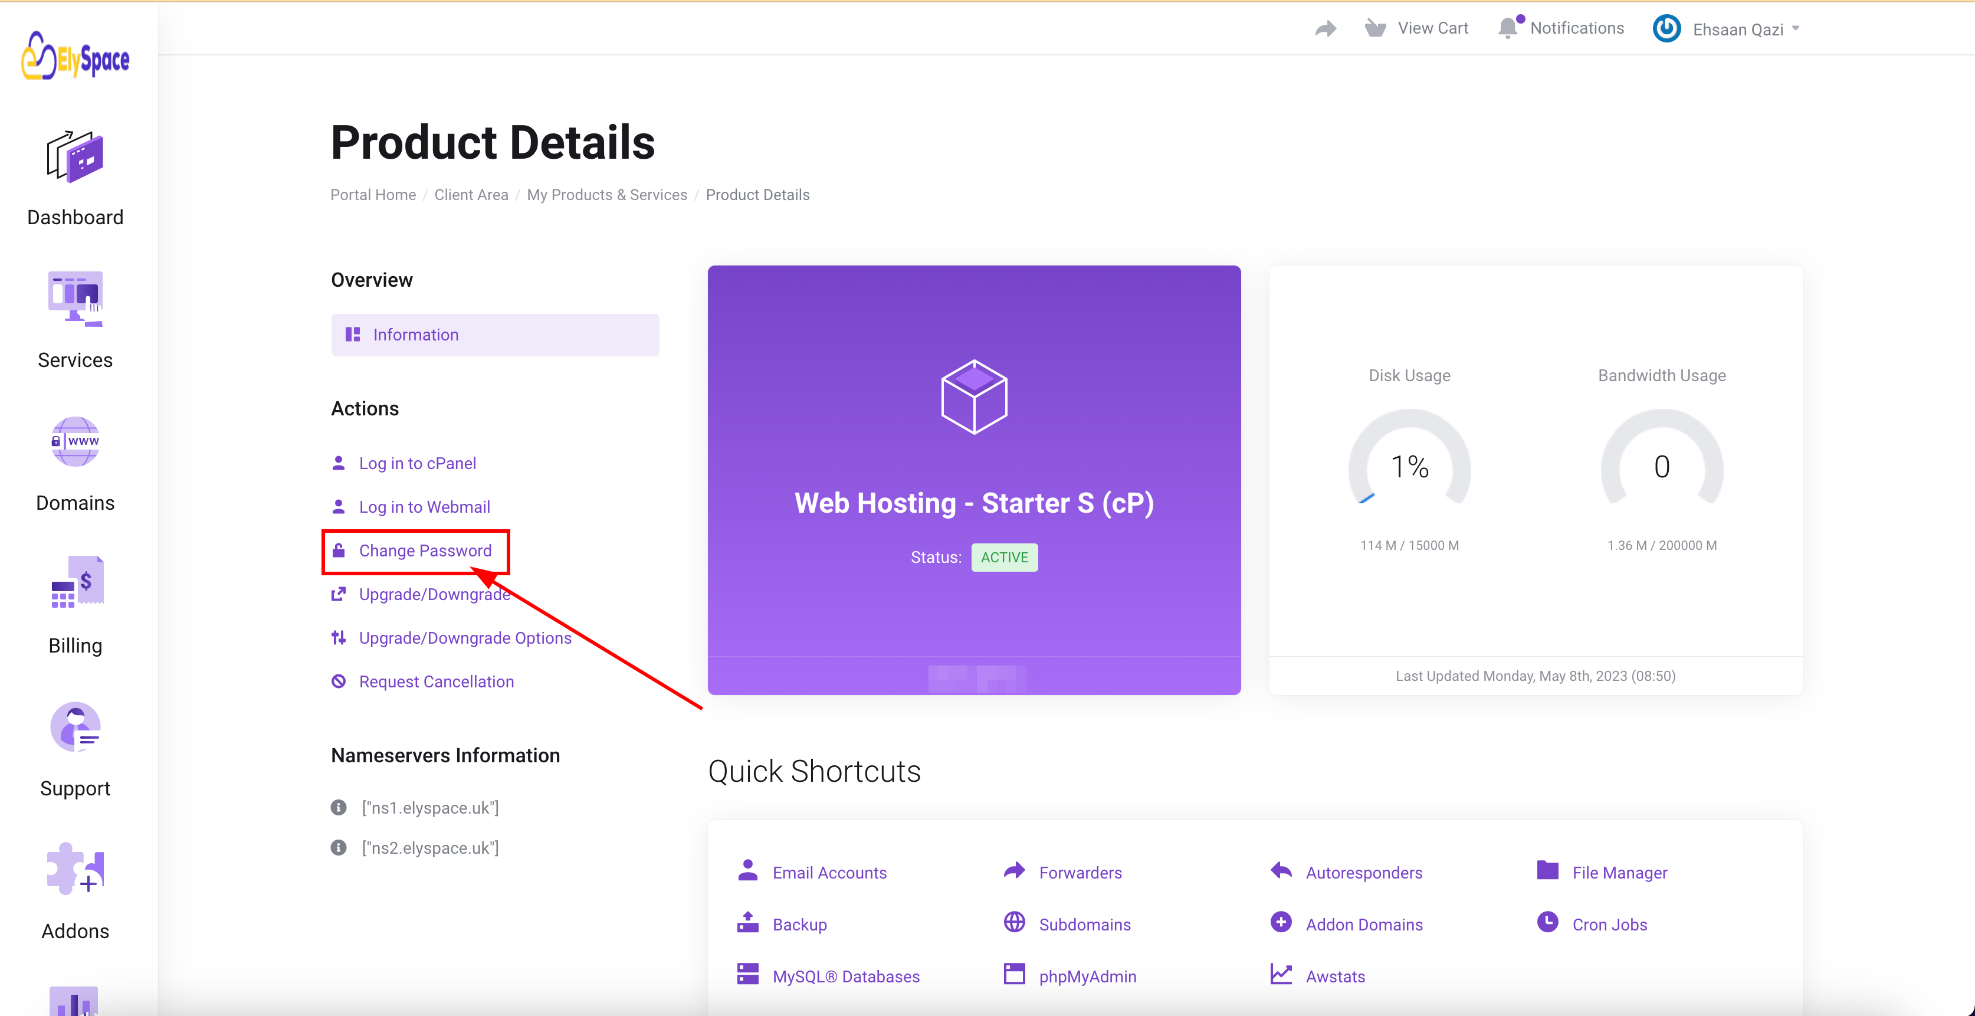Click info icon beside ns1.elyspace.uk
This screenshot has height=1016, width=1975.
338,808
